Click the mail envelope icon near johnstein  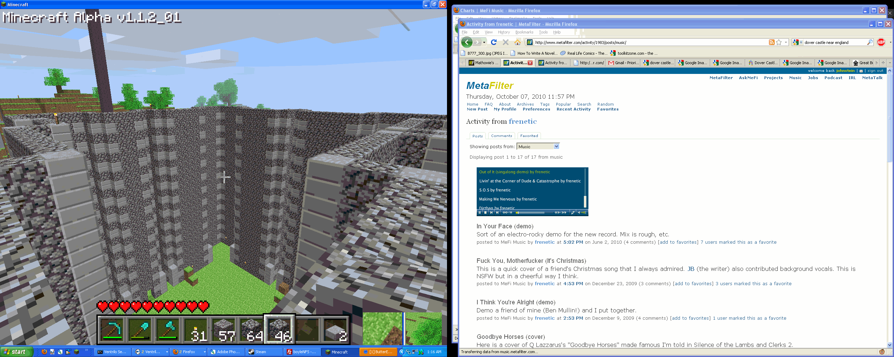point(861,71)
